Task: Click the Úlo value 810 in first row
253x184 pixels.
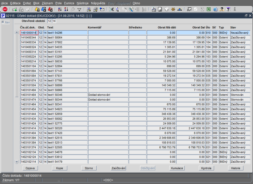Action: click(x=208, y=33)
